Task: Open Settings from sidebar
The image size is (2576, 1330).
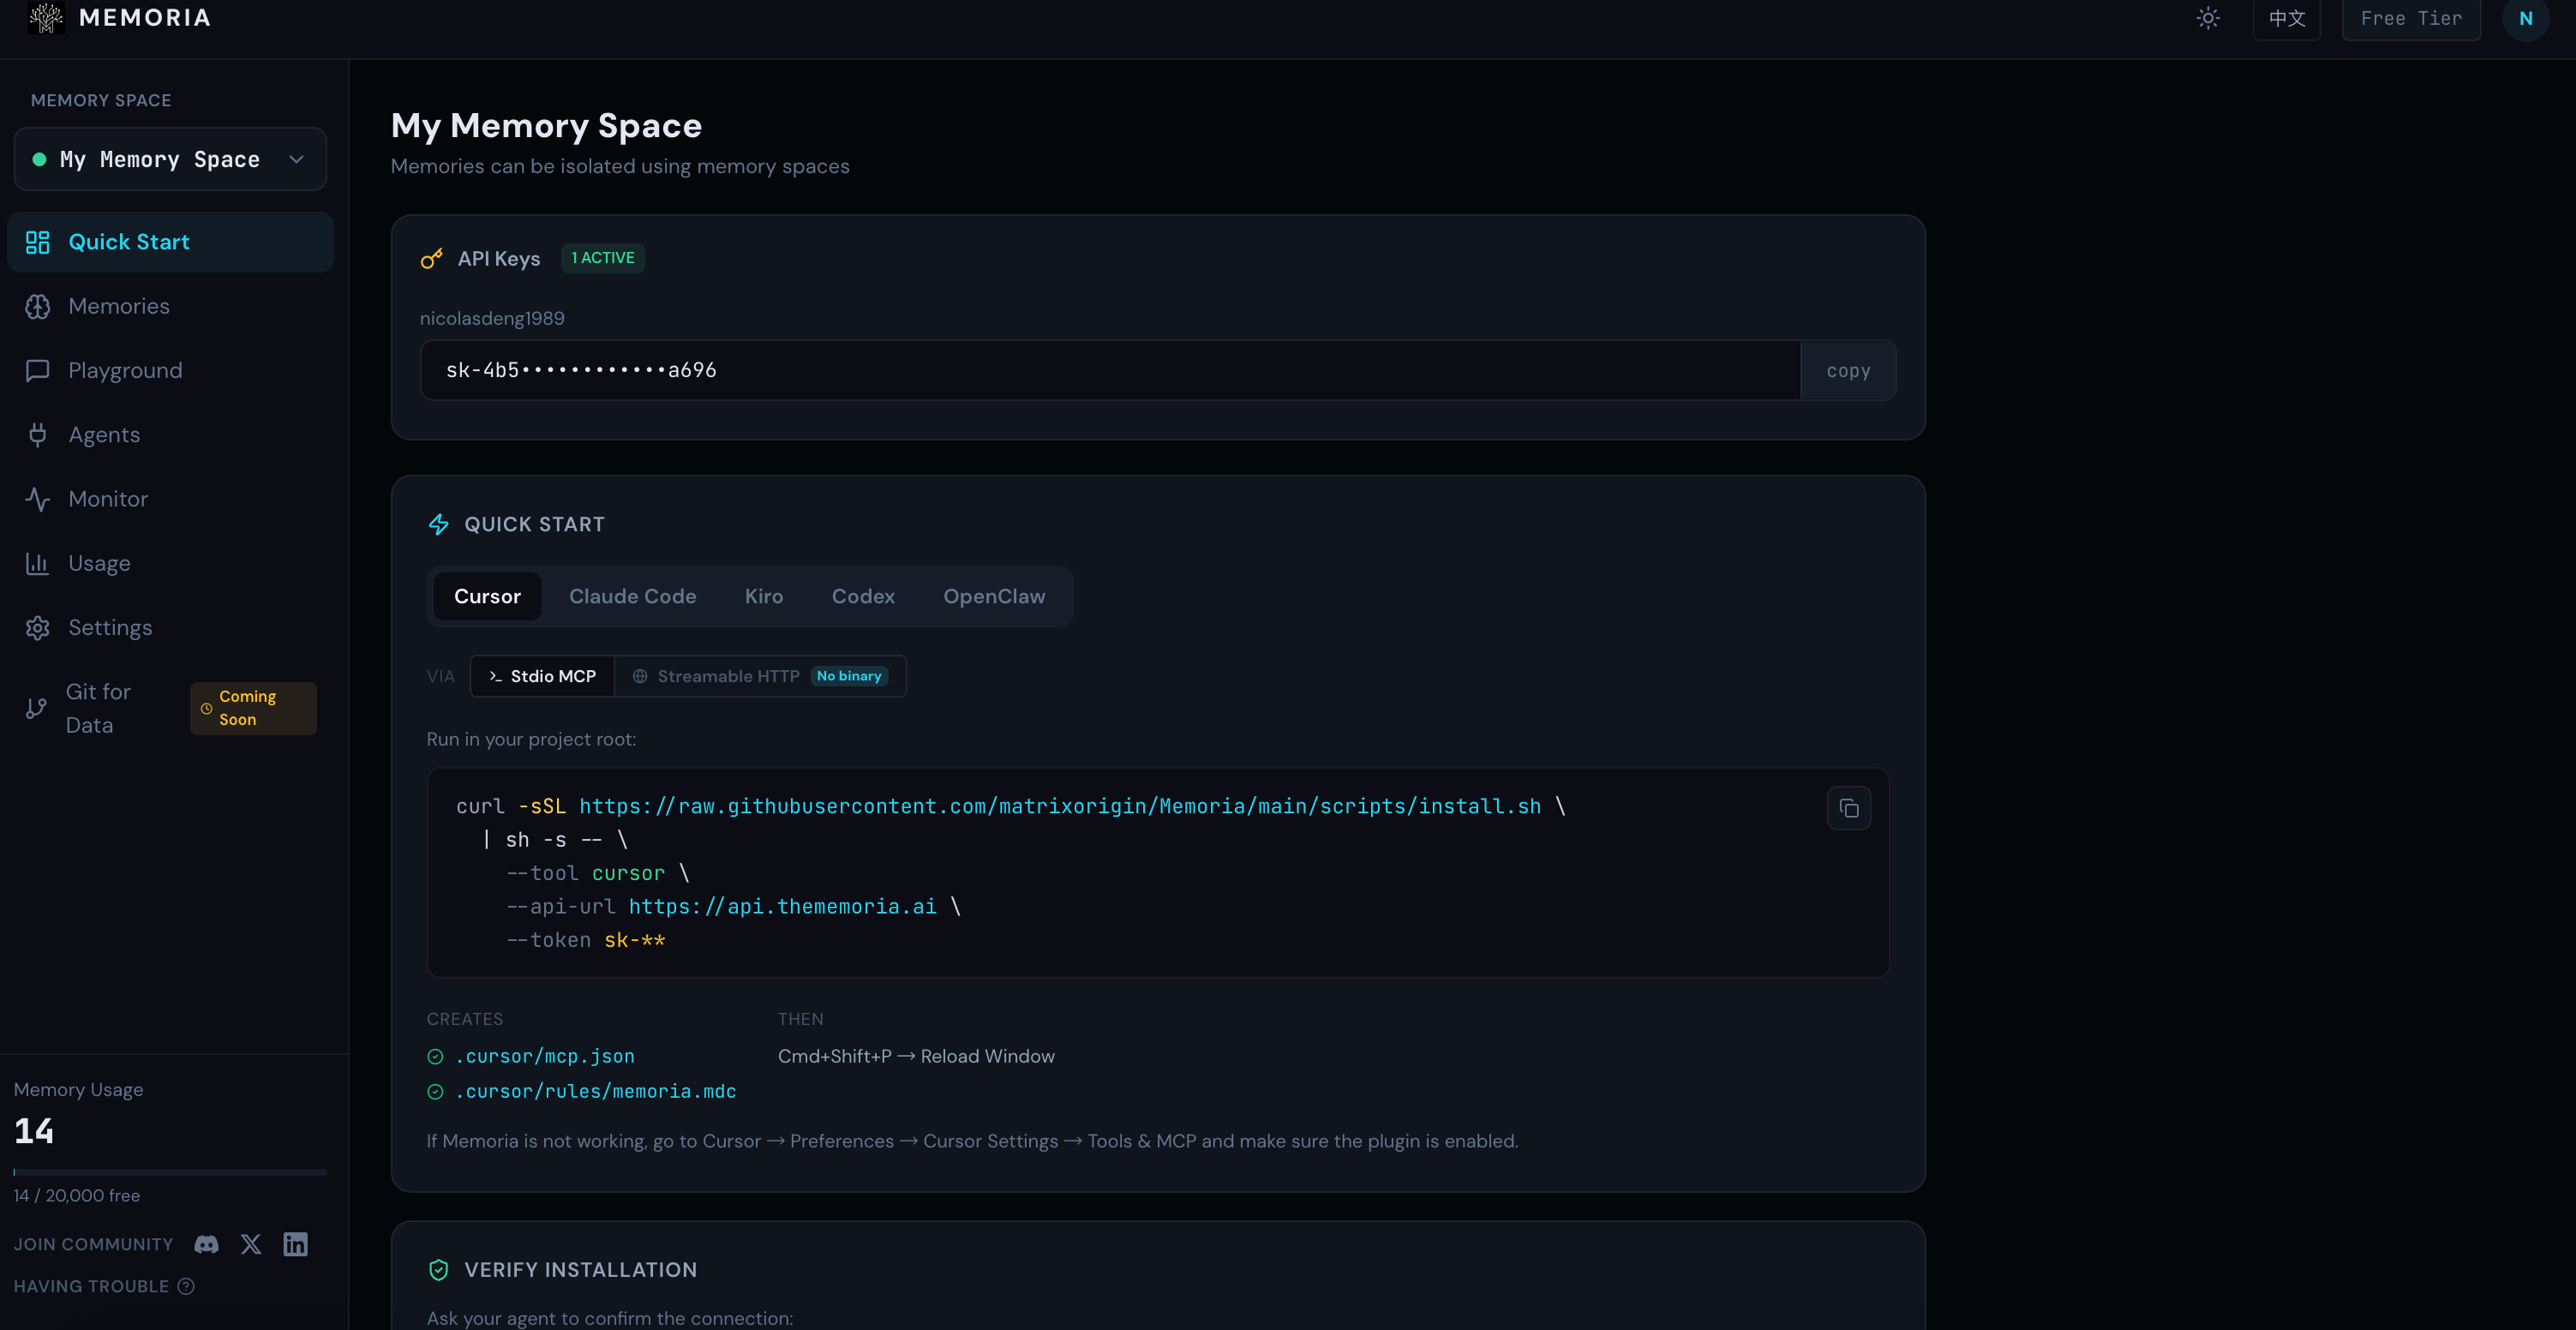Action: point(110,627)
